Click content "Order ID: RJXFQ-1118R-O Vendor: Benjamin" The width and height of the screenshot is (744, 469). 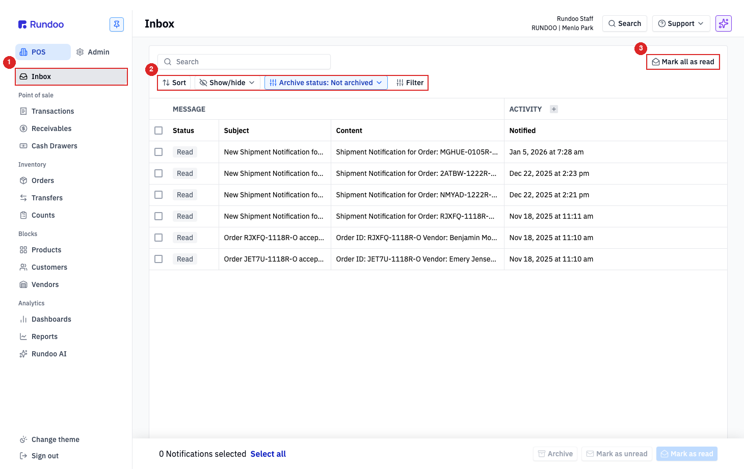click(x=417, y=238)
